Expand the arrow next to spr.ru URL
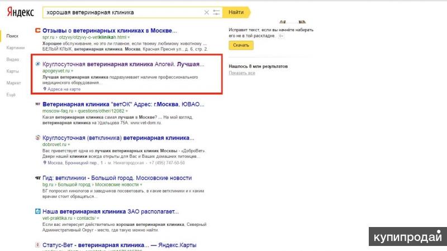The image size is (447, 251). [129, 37]
